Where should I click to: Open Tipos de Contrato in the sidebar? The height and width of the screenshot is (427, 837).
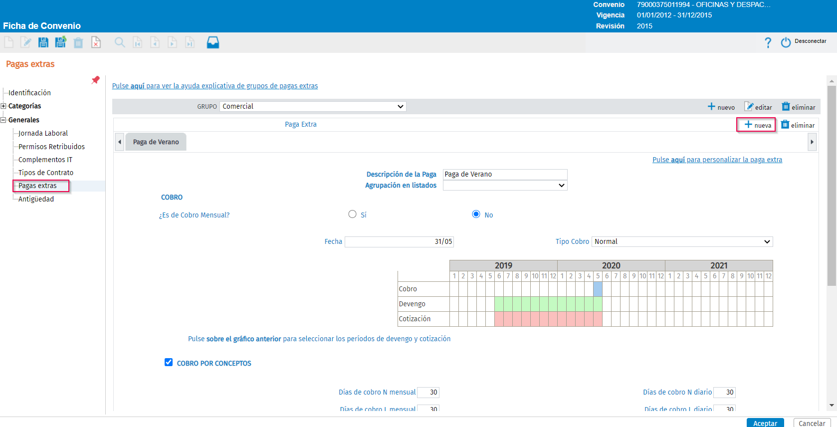(46, 173)
